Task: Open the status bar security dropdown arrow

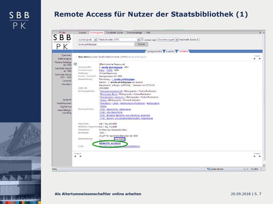Action: click(247, 169)
